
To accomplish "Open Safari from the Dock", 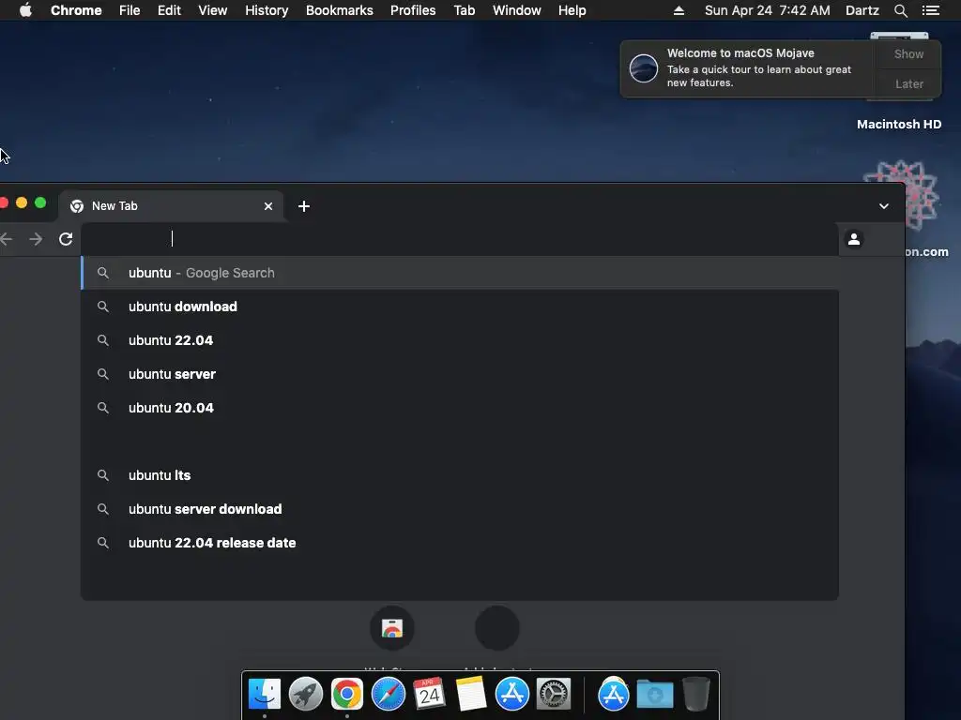I will (389, 695).
